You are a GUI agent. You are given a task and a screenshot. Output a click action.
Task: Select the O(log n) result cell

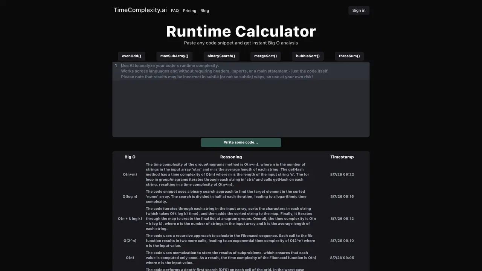coord(130,196)
